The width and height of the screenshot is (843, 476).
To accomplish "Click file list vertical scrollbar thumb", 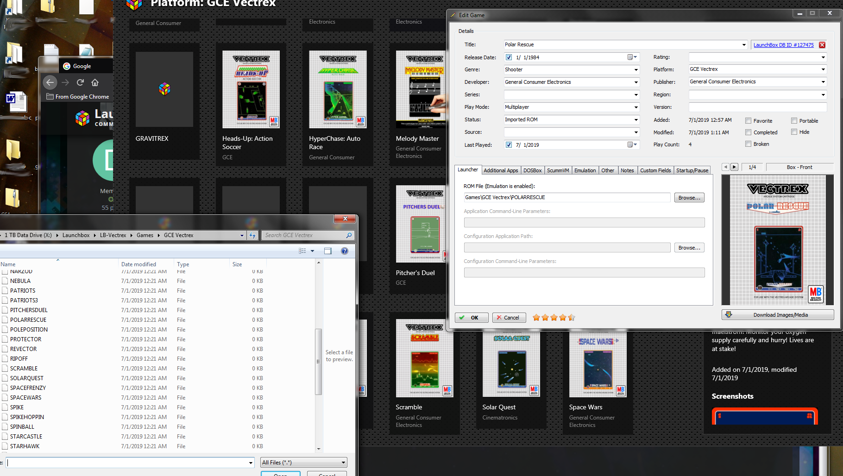I will coord(318,362).
